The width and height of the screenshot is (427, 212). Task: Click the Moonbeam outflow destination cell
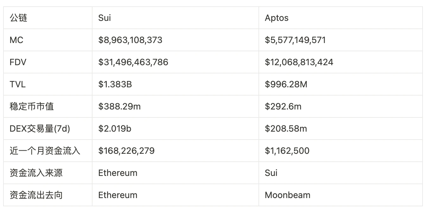(287, 195)
